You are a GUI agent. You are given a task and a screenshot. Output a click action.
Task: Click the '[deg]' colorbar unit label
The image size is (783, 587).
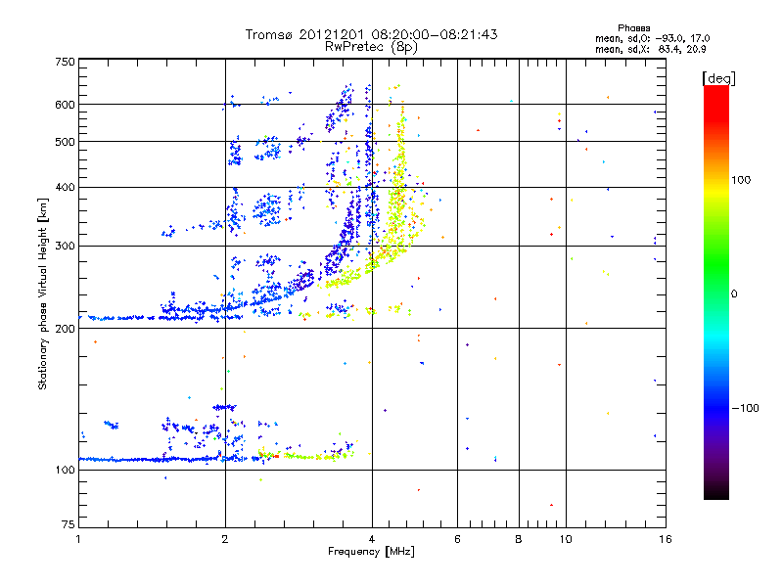pos(718,78)
